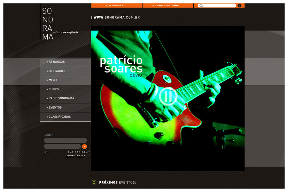Click the patrício soares title text

[121, 64]
